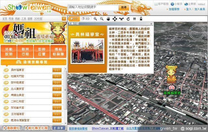Viewport: 208px width, 132px height.
Task: Click 員林福寧宮 green map label
Action: [172, 93]
